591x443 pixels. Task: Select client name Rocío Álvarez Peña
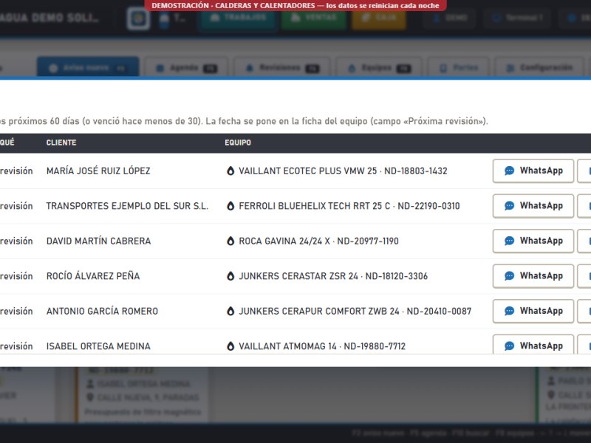point(93,276)
